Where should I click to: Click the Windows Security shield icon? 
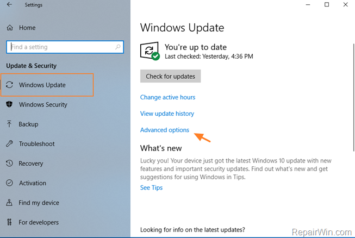tap(9, 104)
